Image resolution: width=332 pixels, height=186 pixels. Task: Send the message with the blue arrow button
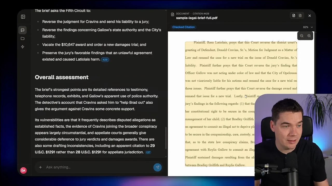(x=157, y=167)
